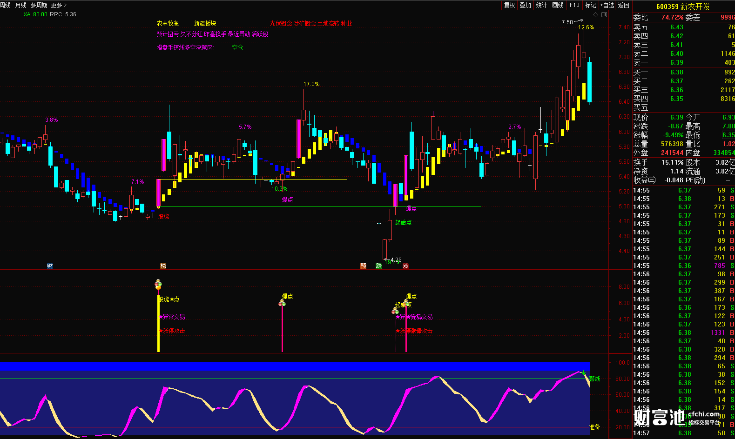Open the 画线 drawing tools

(558, 5)
